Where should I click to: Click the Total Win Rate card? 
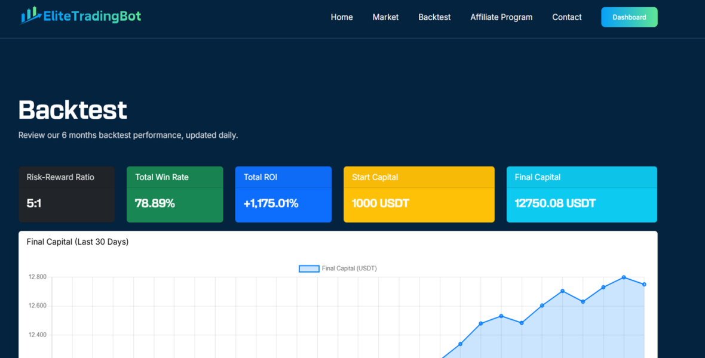point(174,194)
